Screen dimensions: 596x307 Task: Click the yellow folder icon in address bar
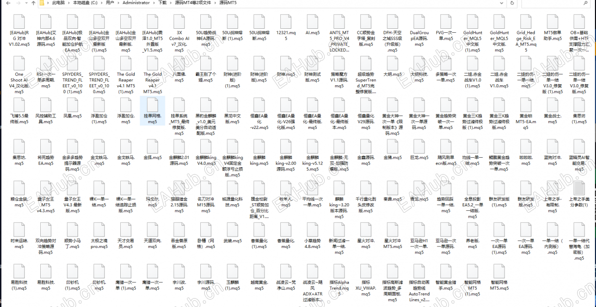[x=42, y=3]
